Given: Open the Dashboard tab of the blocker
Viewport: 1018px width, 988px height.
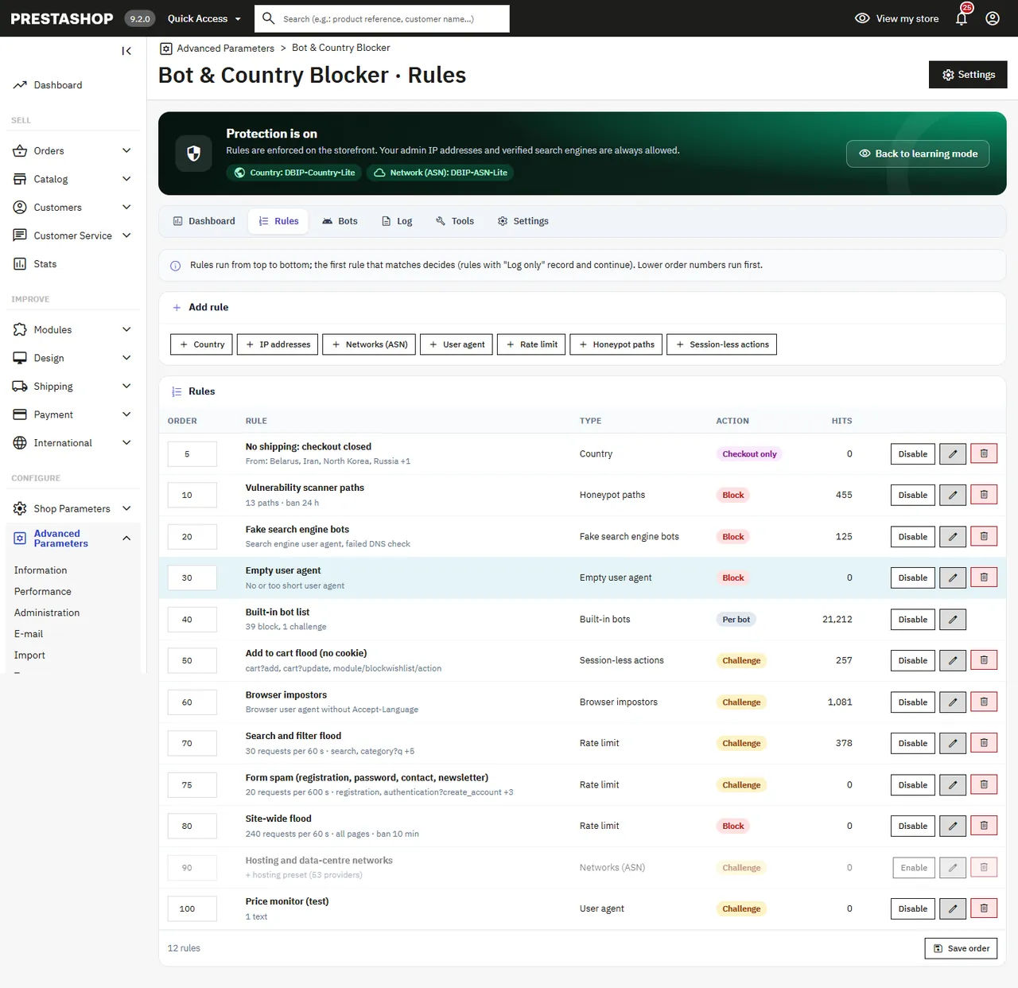Looking at the screenshot, I should pyautogui.click(x=204, y=221).
